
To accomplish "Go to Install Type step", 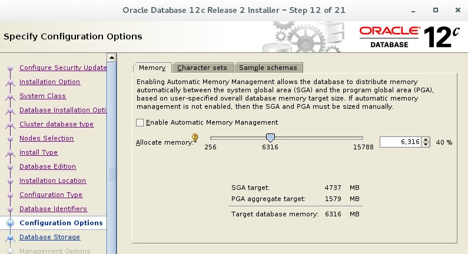I will (x=38, y=152).
